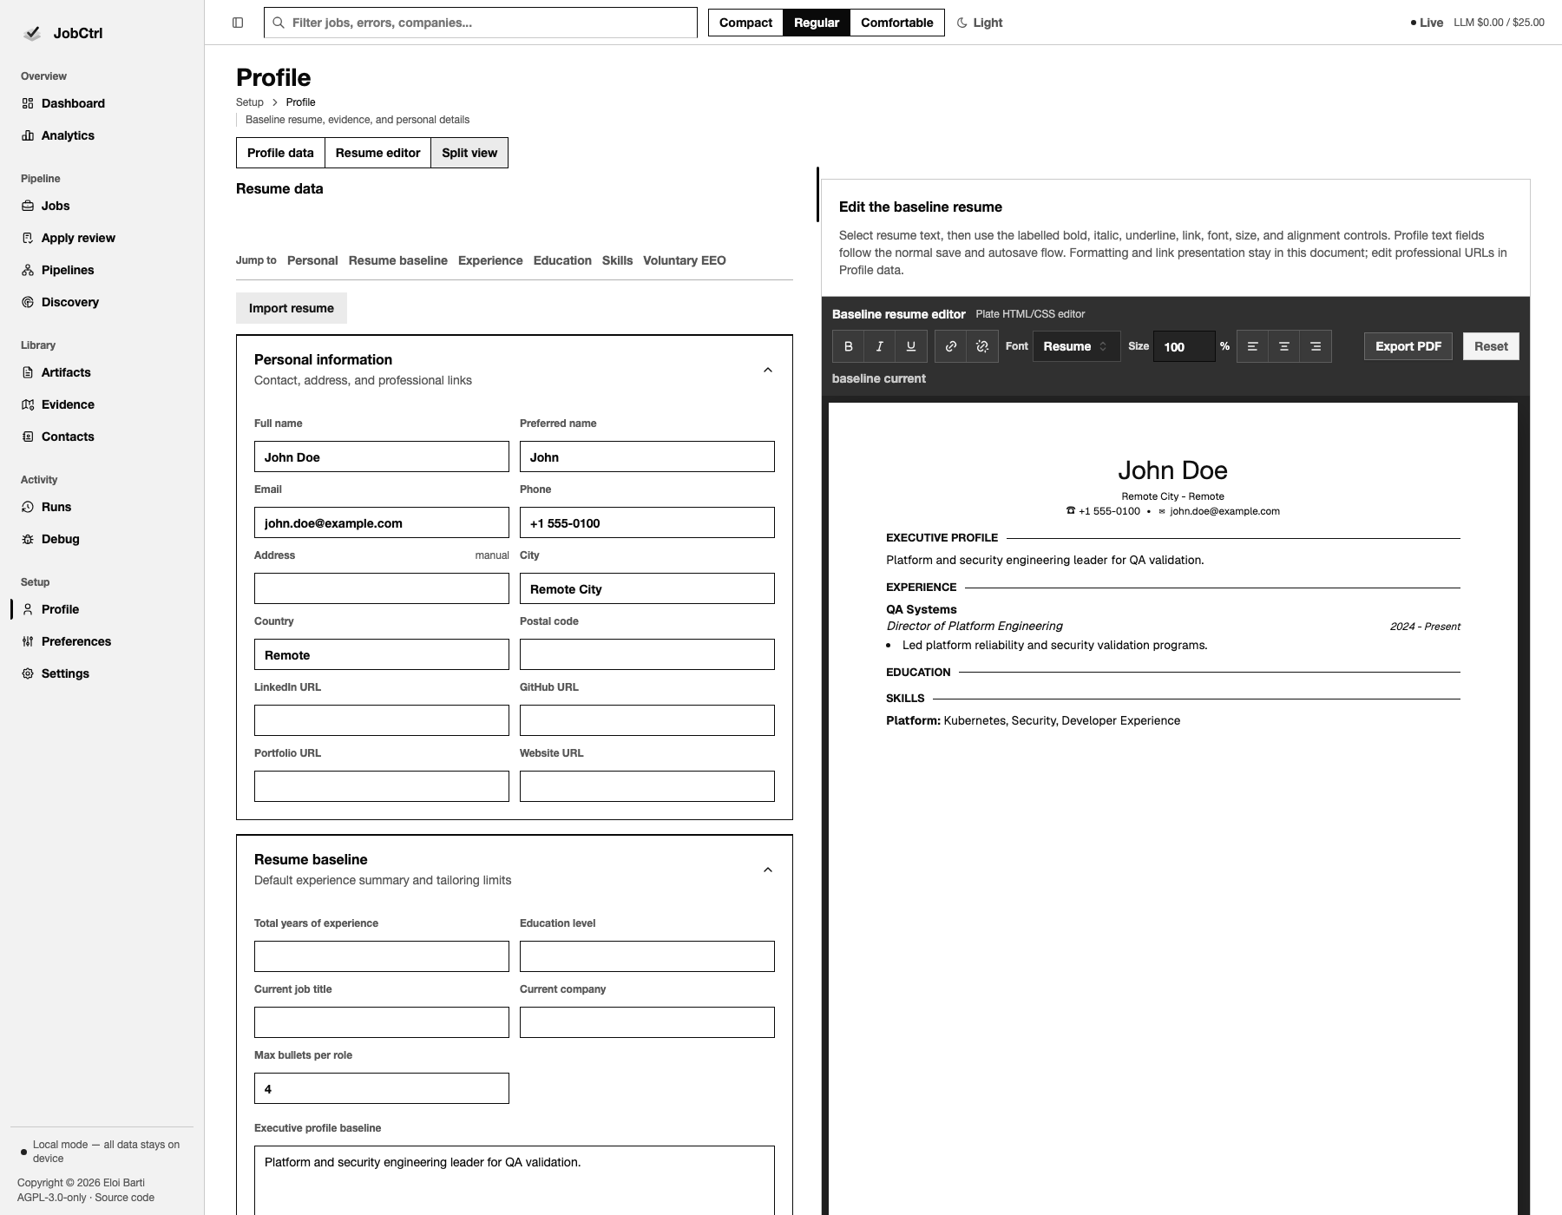1562x1215 pixels.
Task: Switch density to Compact
Action: [745, 23]
